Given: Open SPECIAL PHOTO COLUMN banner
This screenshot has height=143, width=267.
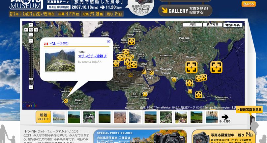Looking at the screenshot, I should (x=140, y=136).
